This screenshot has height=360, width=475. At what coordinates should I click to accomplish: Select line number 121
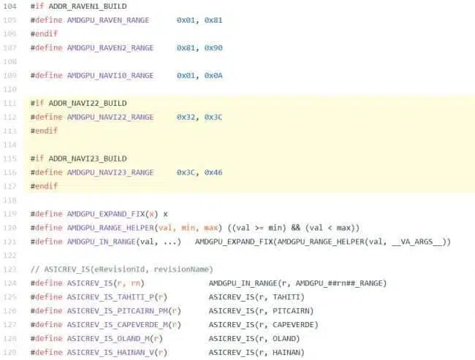(x=9, y=242)
